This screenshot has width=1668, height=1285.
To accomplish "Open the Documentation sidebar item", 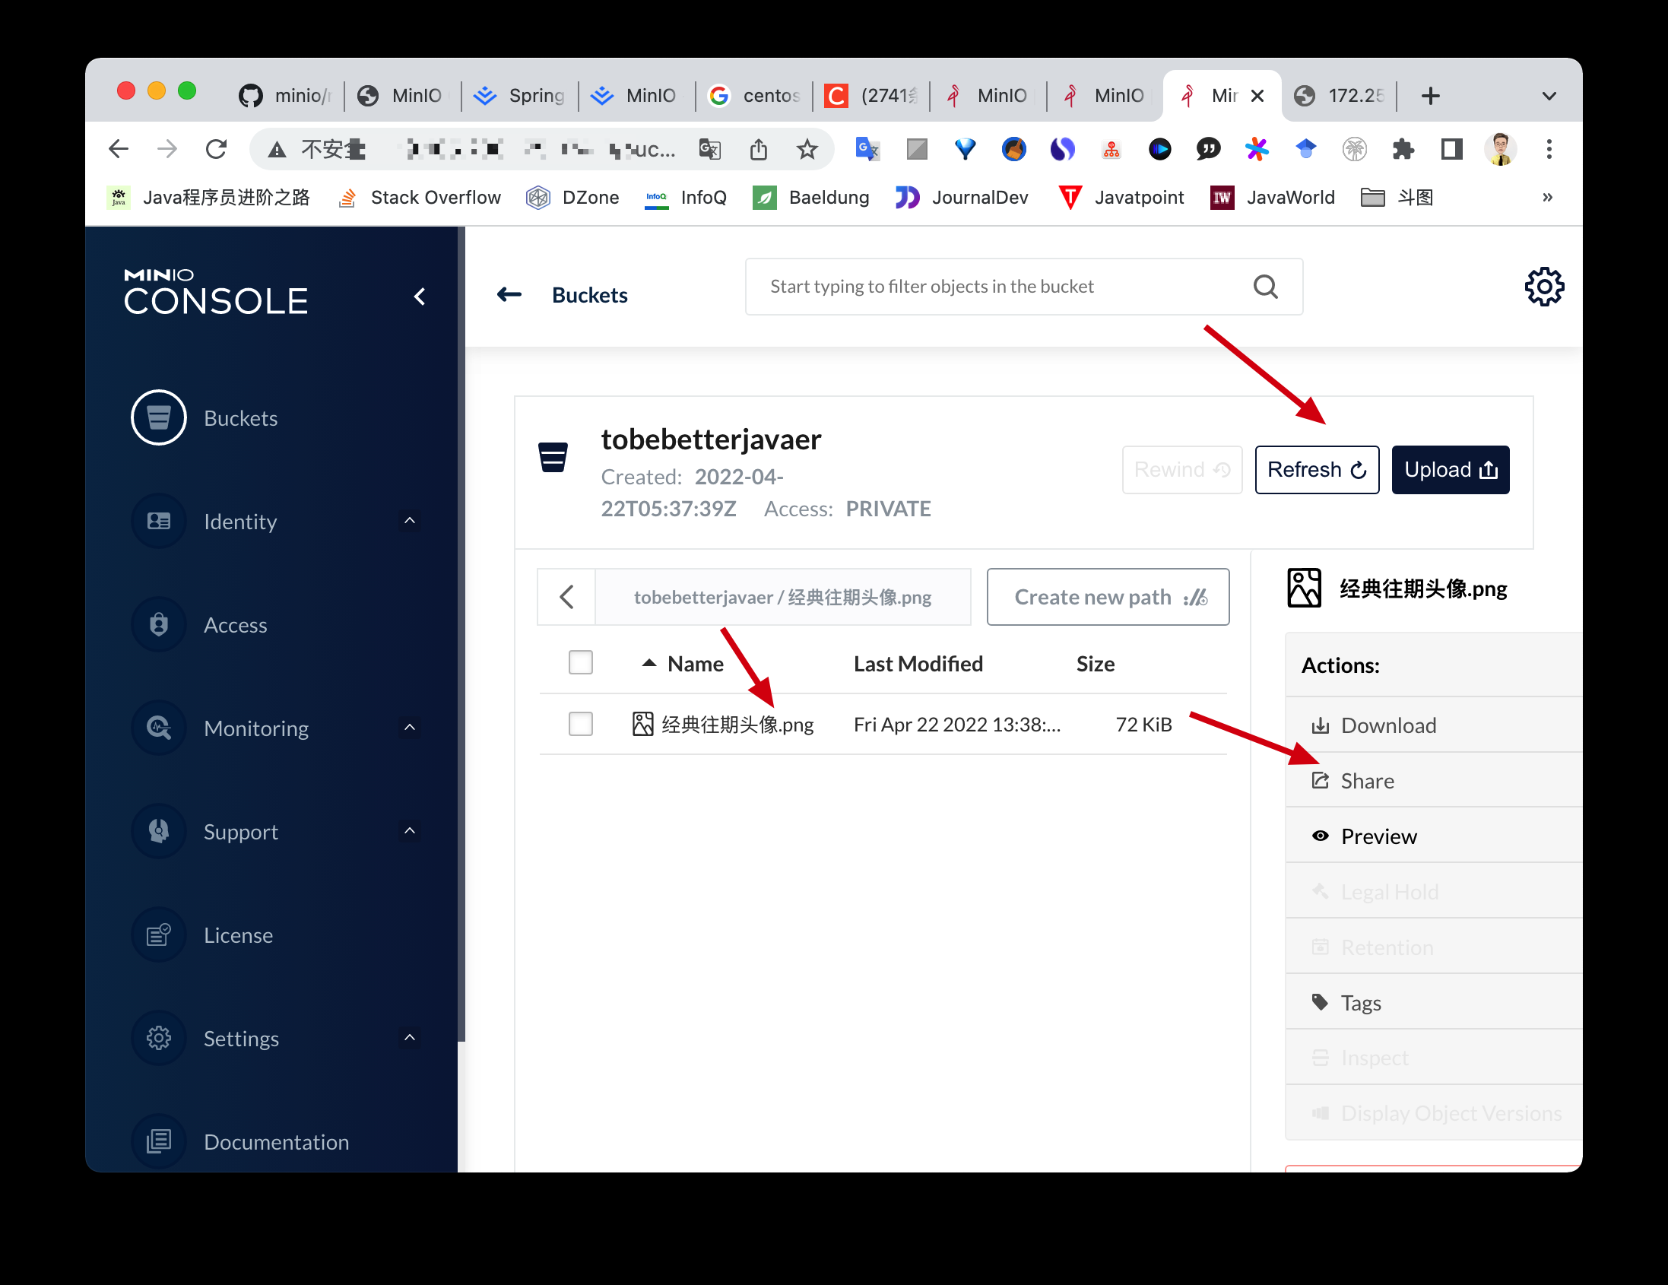I will (276, 1141).
